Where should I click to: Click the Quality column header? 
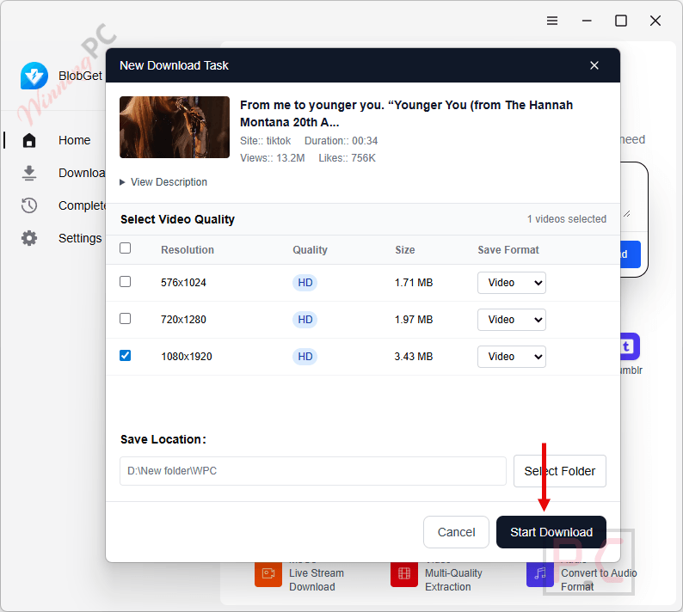coord(310,250)
